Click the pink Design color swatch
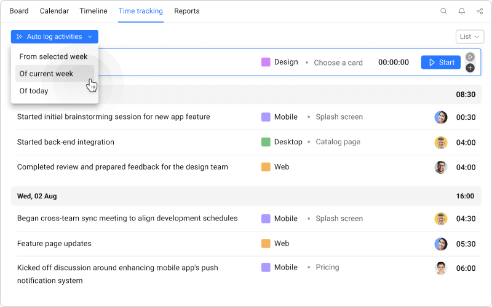This screenshot has width=492, height=307. [266, 62]
